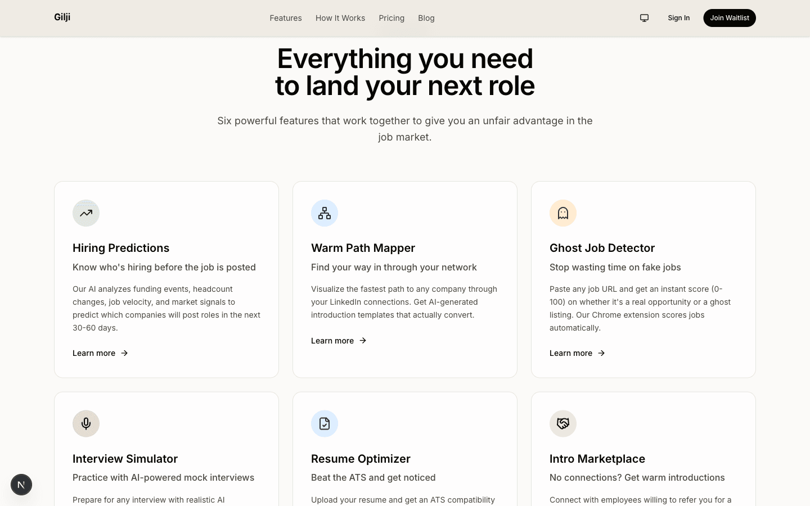Select the microphone icon on Interview Simulator
This screenshot has height=506, width=810.
tap(86, 423)
